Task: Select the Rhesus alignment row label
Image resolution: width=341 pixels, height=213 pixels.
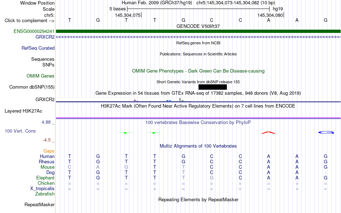Action: tap(47, 162)
